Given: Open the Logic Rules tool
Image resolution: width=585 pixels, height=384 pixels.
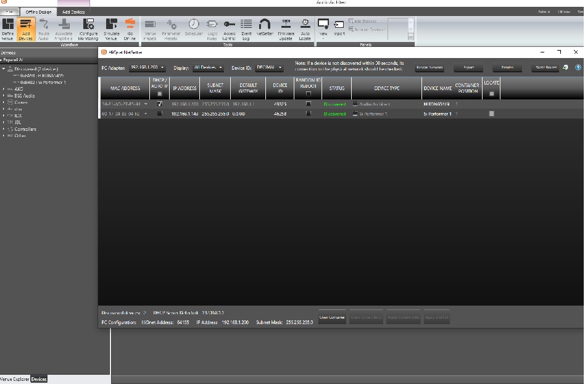Looking at the screenshot, I should 212,29.
